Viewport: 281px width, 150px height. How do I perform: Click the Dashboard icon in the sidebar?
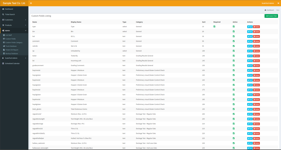pyautogui.click(x=3, y=9)
